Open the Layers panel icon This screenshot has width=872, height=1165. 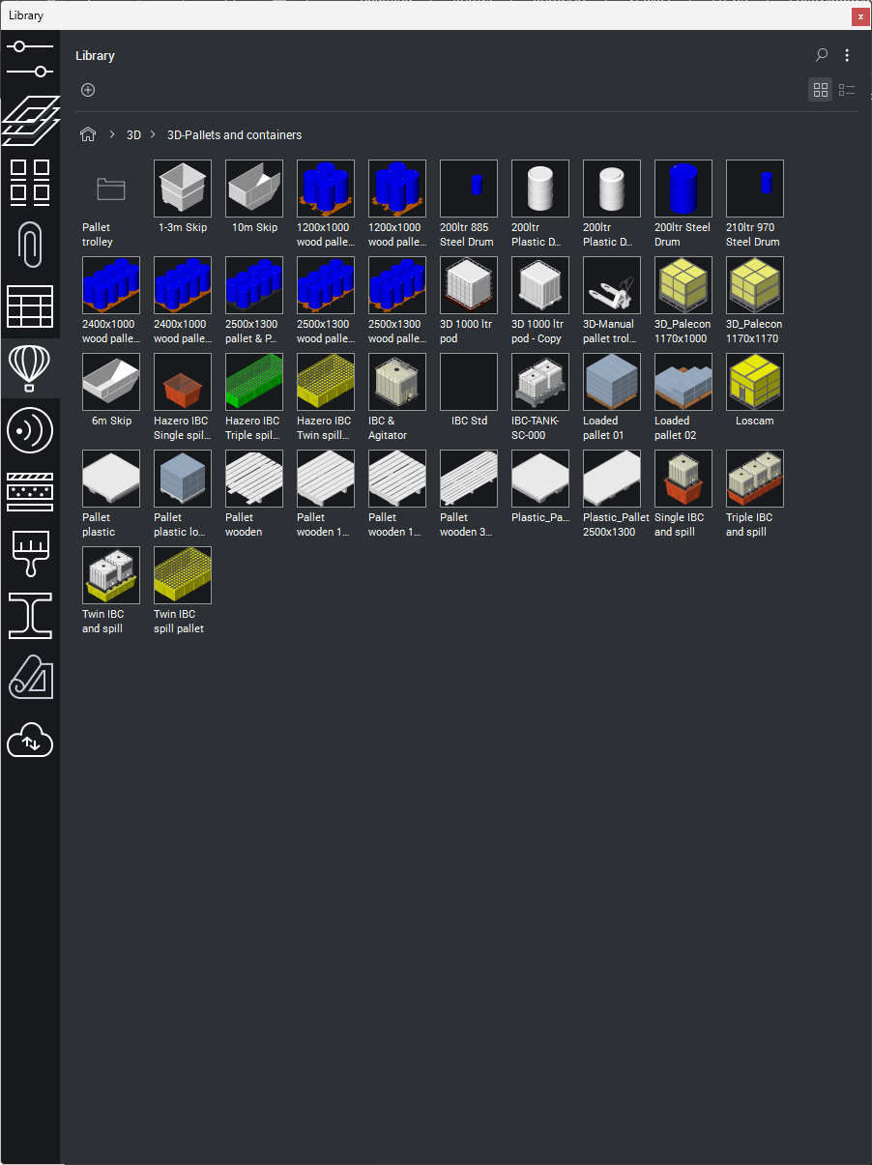coord(29,120)
